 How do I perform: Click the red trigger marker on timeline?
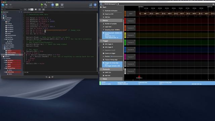coord(139,77)
